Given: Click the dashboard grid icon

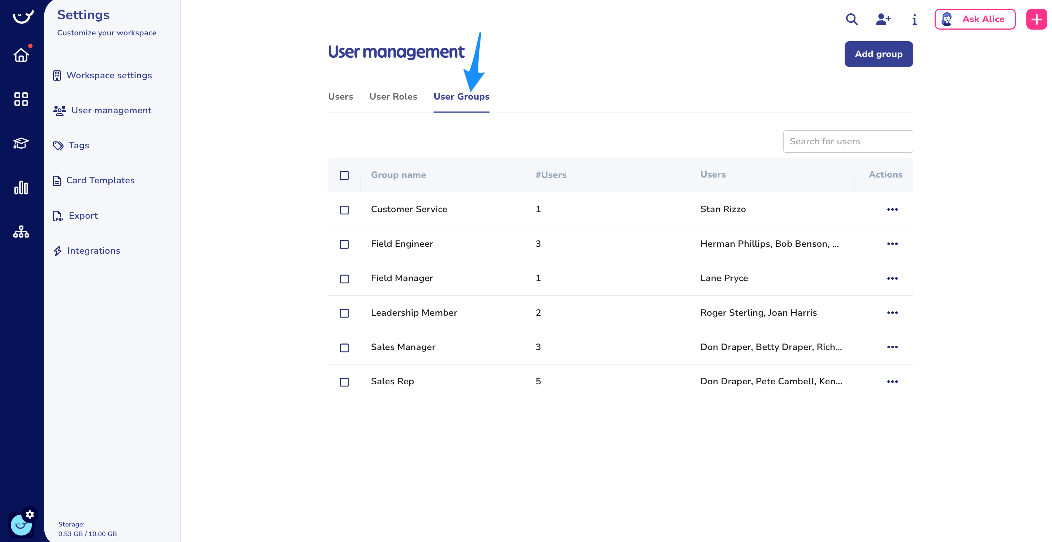Looking at the screenshot, I should [x=21, y=99].
